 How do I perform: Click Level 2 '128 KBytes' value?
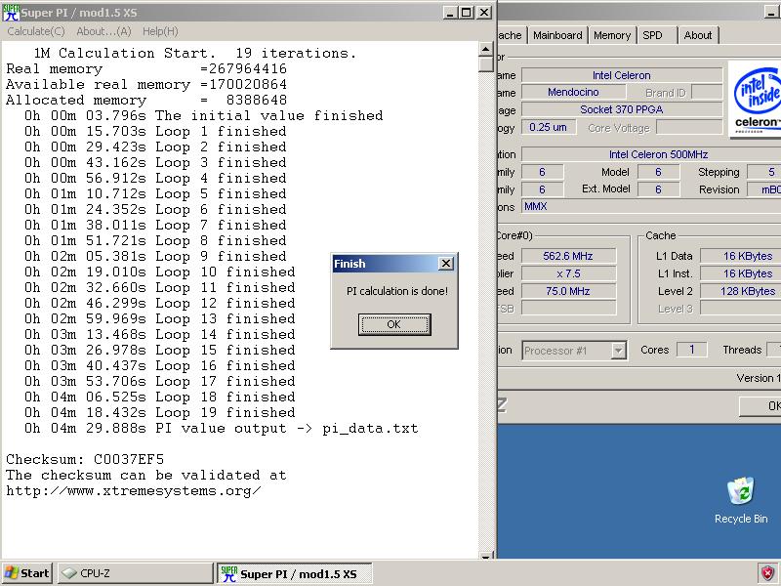(x=741, y=291)
